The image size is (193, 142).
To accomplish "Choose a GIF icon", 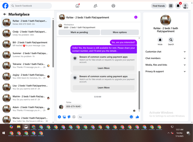I will coord(74,117).
